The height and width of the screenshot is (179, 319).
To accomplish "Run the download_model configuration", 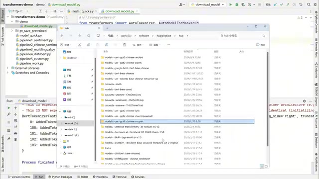I will click(x=230, y=4).
